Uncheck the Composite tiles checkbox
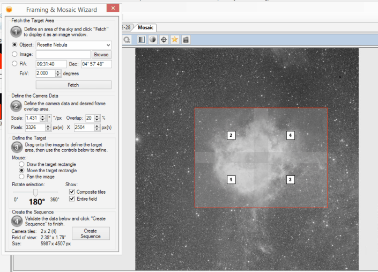The height and width of the screenshot is (272, 378). (72, 192)
